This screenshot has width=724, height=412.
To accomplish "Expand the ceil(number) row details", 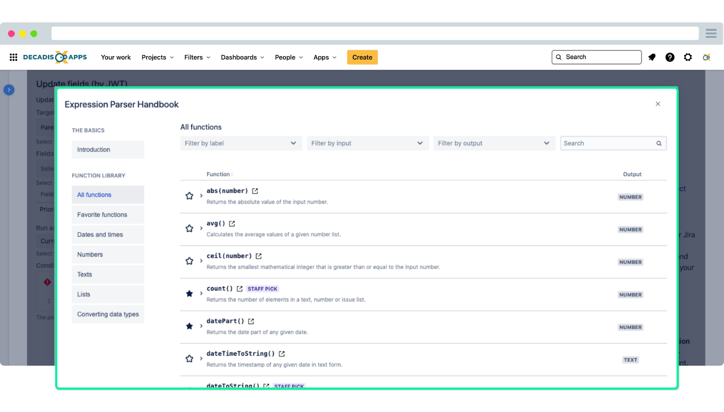I will 201,261.
